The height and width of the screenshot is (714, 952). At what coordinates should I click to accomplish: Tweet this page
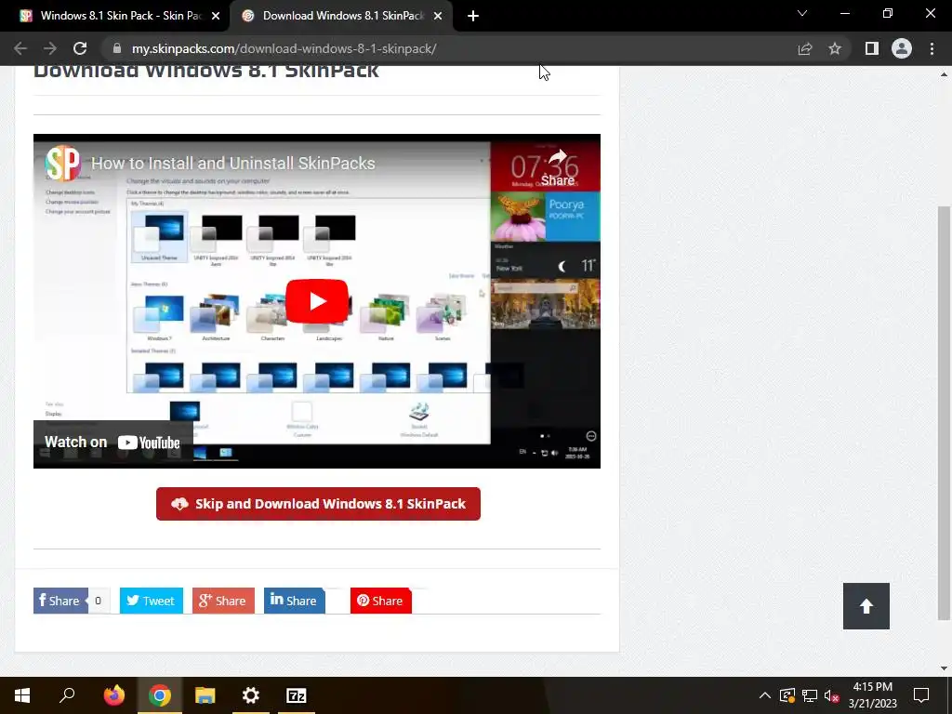[152, 601]
